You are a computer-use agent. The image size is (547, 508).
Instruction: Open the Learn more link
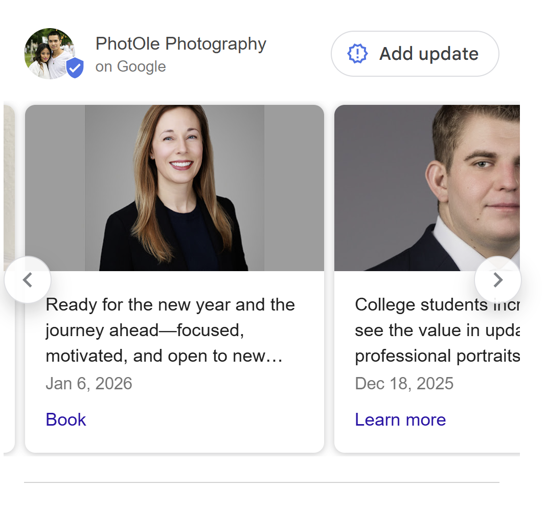click(x=400, y=419)
